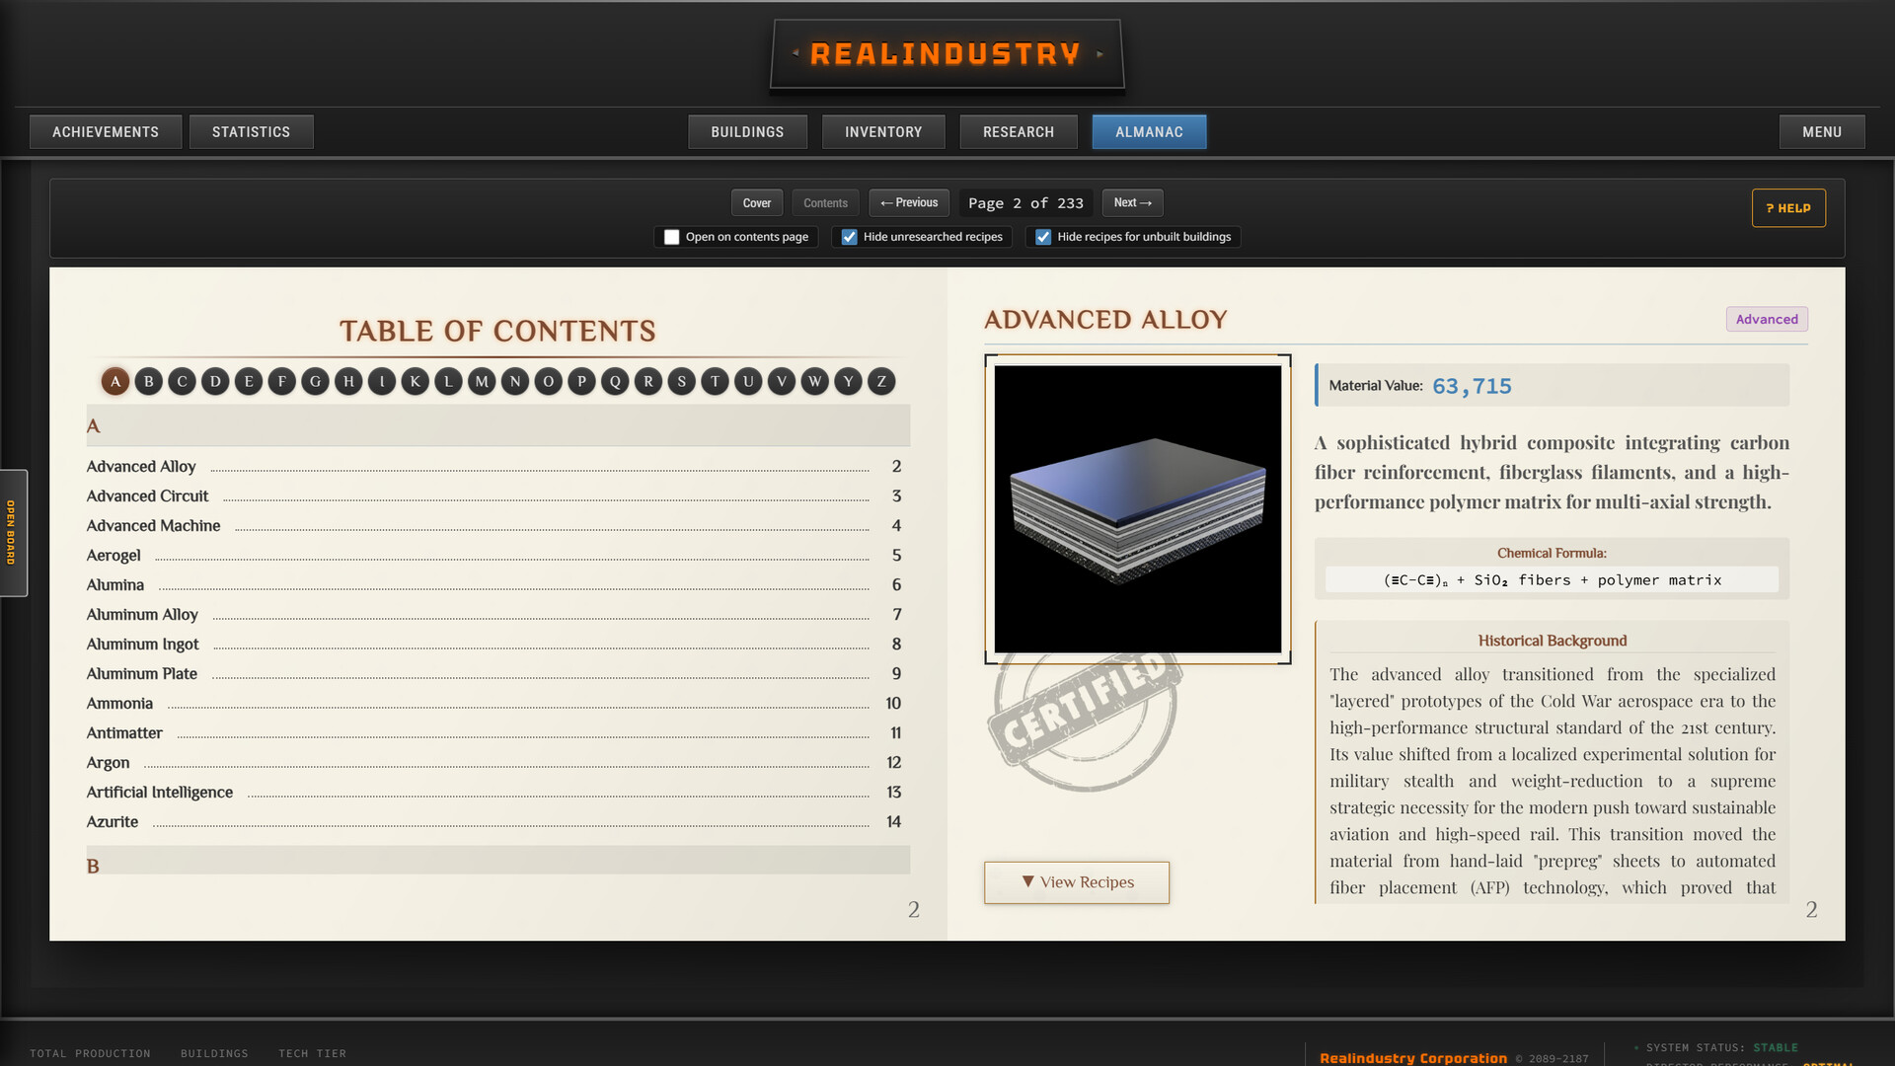Viewport: 1895px width, 1066px height.
Task: Go to Previous page
Action: [x=909, y=203]
